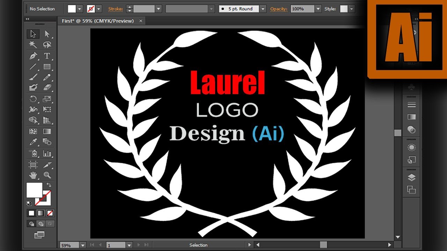The image size is (447, 251).
Task: Open Graphic Styles panel in dock
Action: pyautogui.click(x=412, y=160)
